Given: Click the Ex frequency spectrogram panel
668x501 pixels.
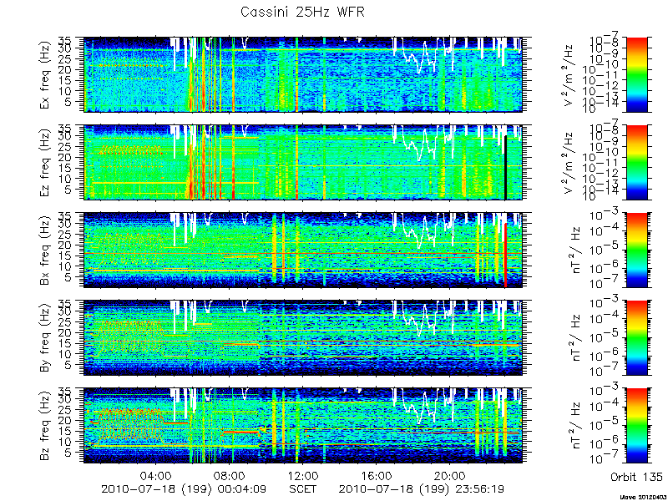Looking at the screenshot, I should [302, 74].
